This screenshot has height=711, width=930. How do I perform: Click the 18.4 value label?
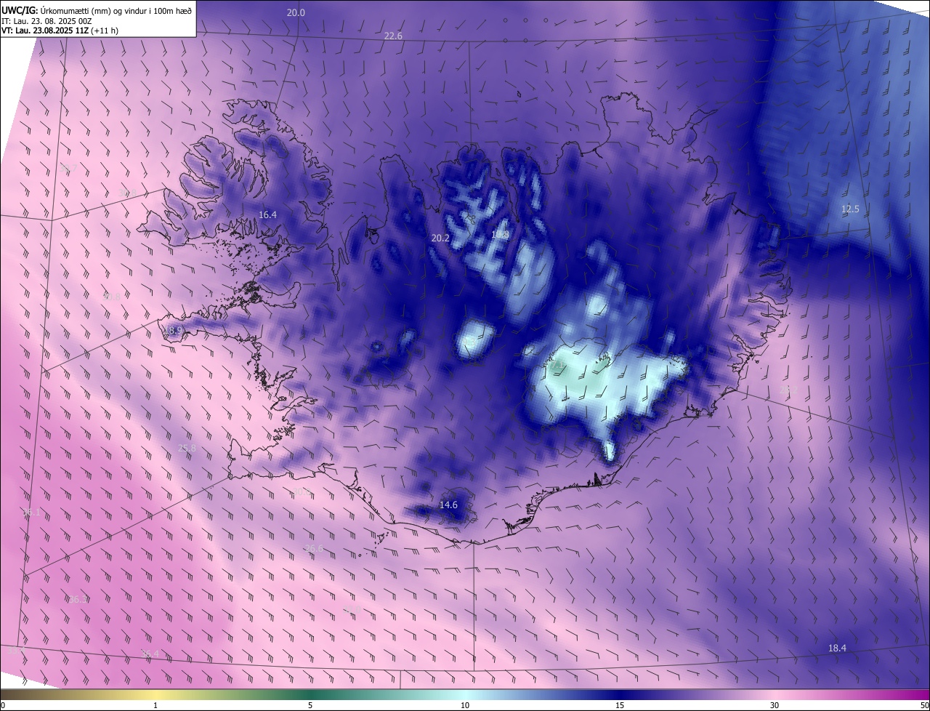(838, 648)
